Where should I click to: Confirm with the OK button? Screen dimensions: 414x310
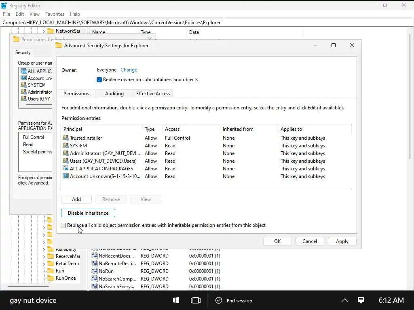tap(277, 241)
